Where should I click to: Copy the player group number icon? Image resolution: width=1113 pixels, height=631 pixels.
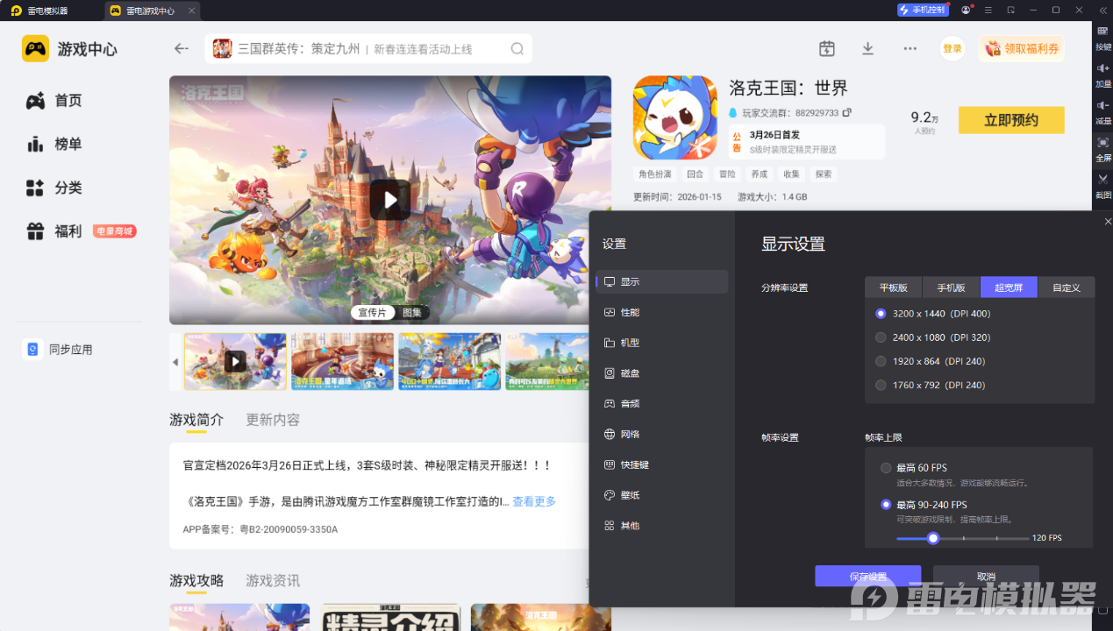[847, 113]
